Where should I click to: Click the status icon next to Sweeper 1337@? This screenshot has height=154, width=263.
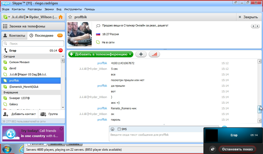5,98
